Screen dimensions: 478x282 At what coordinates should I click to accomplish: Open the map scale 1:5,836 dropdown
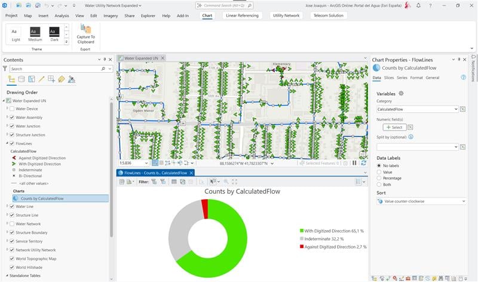146,163
